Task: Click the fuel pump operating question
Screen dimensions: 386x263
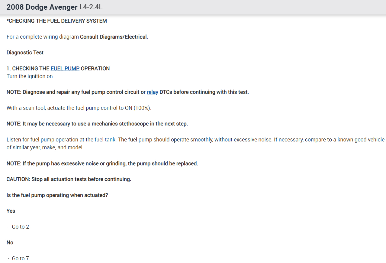Action: point(57,195)
